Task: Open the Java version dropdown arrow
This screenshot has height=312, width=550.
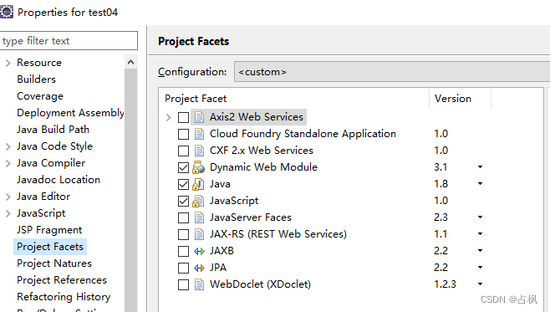Action: [x=480, y=184]
